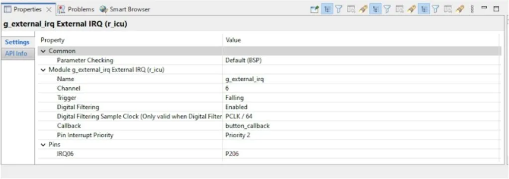Toggle the rightmost Show Categories tree icon
Image resolution: width=509 pixels, height=179 pixels.
point(424,9)
